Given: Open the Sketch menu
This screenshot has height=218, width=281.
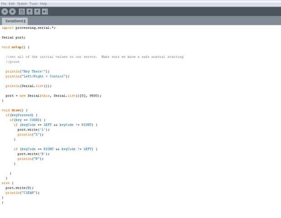Looking at the screenshot, I should [22, 4].
